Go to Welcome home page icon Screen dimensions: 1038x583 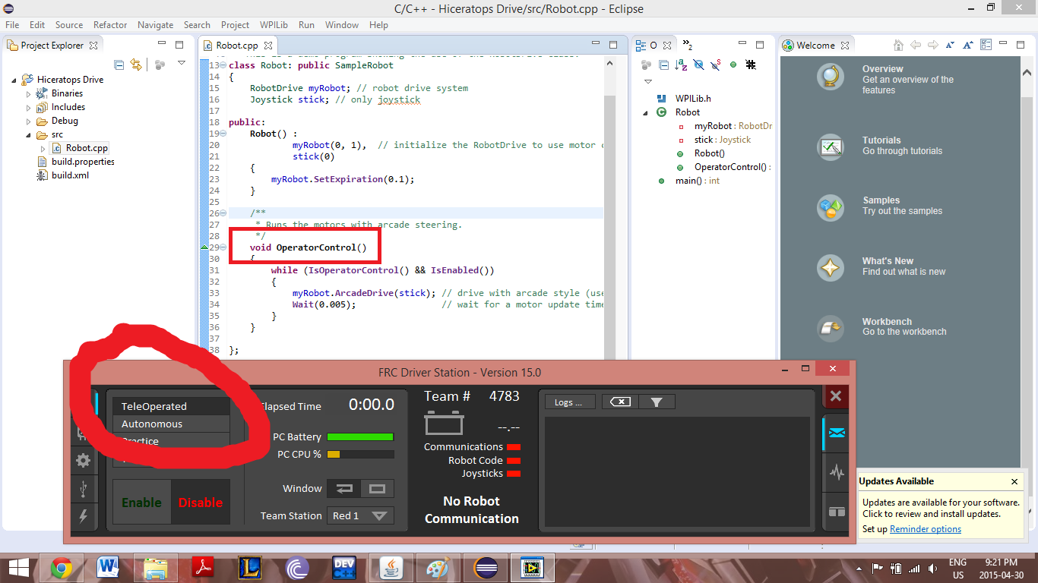pyautogui.click(x=899, y=46)
